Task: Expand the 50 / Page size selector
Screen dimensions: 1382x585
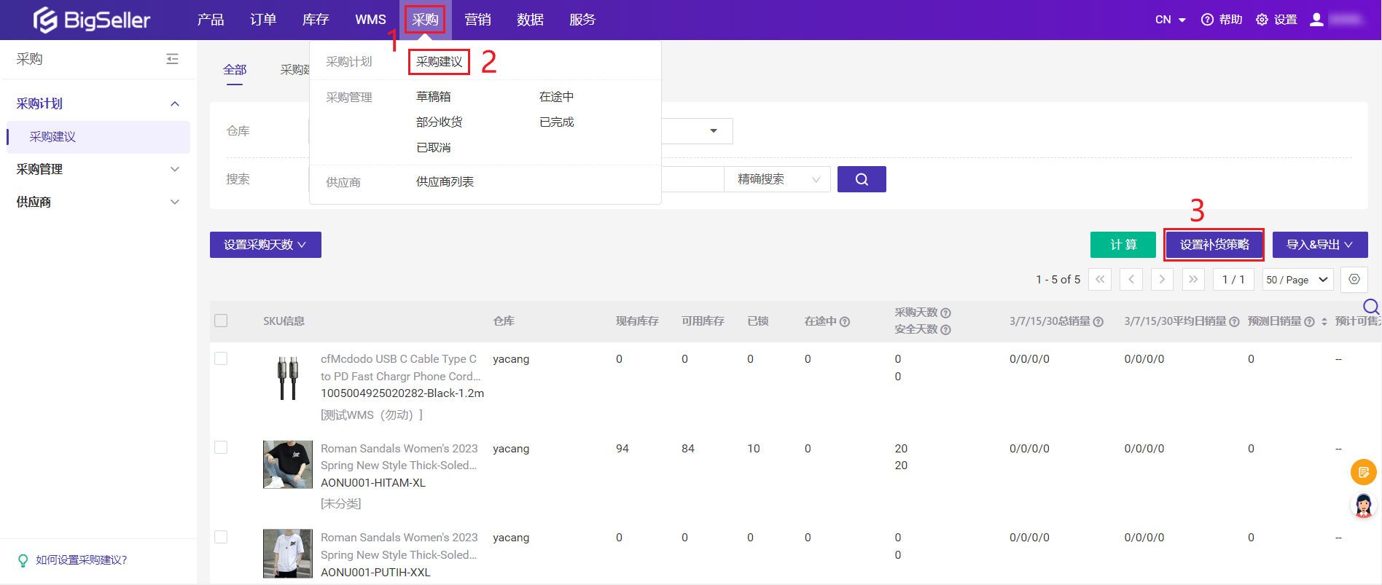Action: (1297, 280)
